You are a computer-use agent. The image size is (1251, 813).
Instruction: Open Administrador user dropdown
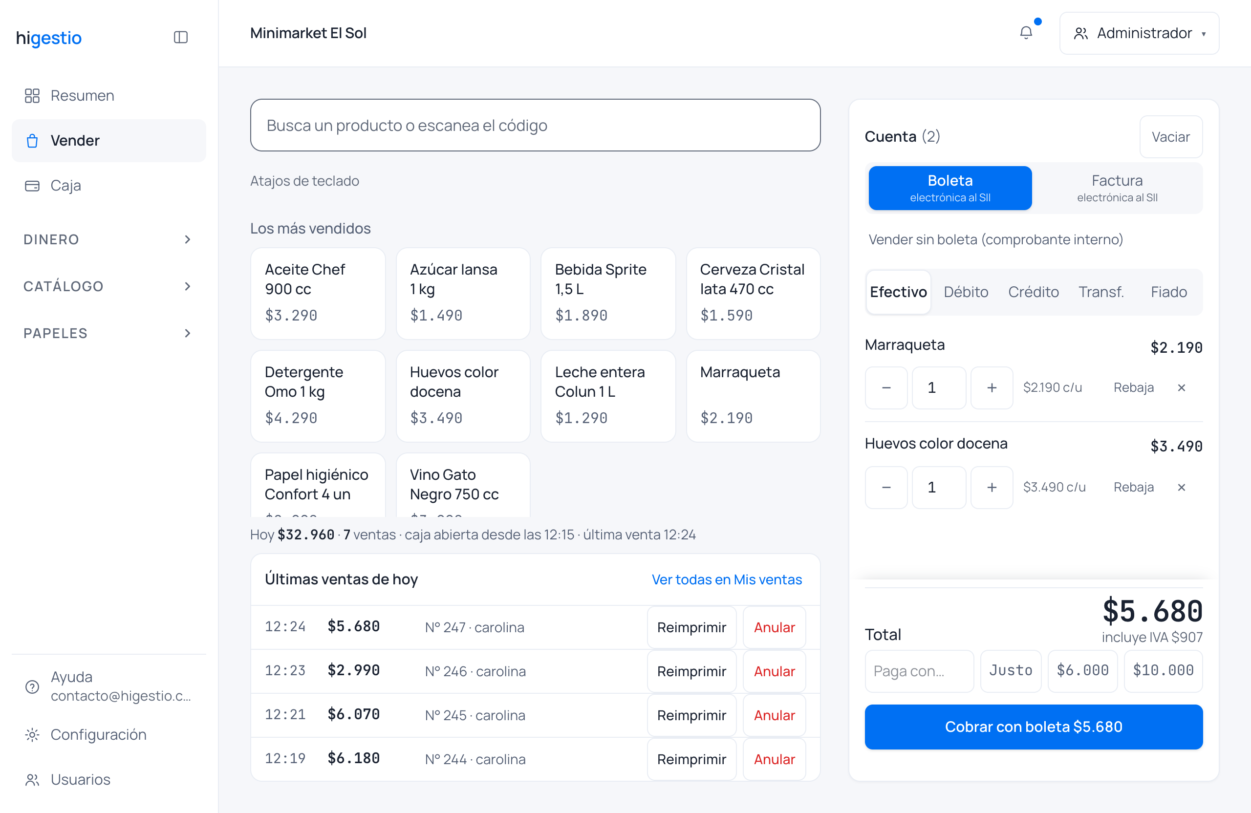(1139, 33)
